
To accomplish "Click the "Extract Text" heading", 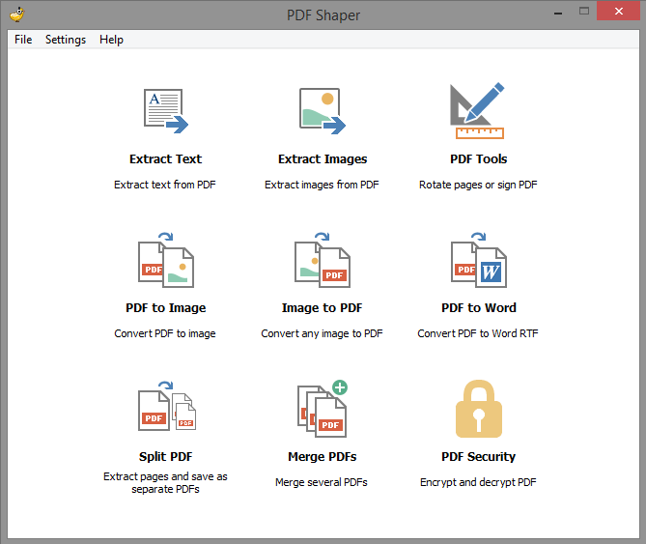I will click(166, 159).
